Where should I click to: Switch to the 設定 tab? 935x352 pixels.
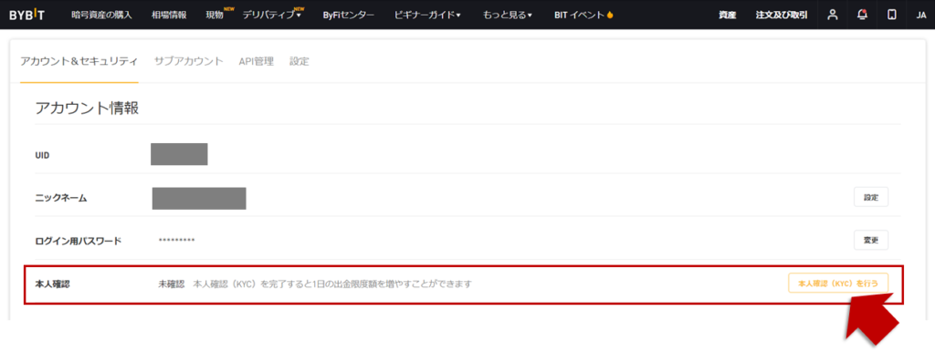[299, 61]
